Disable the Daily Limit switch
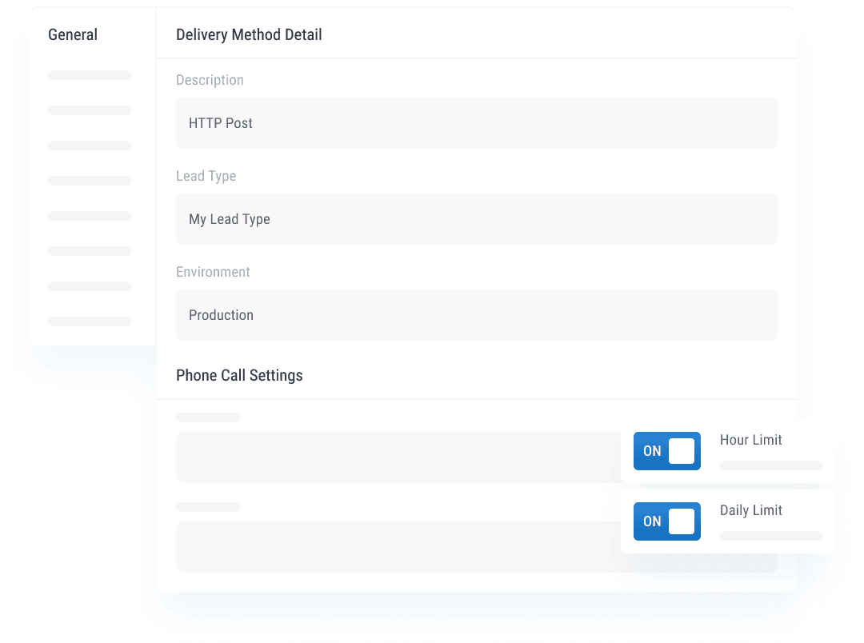 (x=666, y=521)
